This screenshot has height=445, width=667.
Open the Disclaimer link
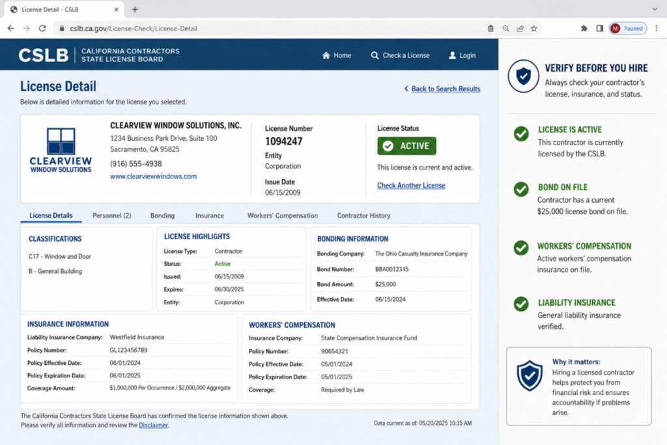point(153,425)
